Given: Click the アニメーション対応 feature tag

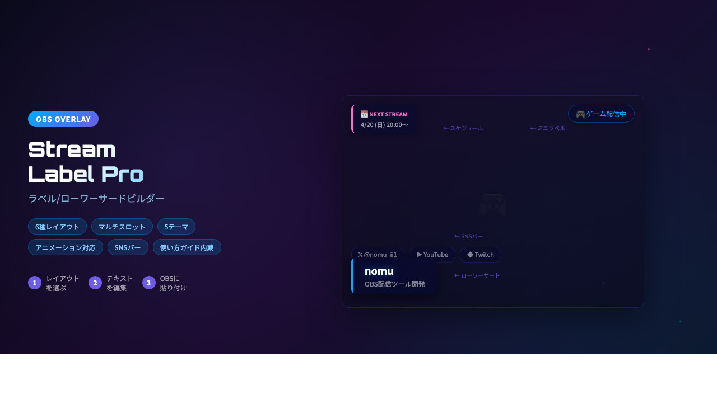Looking at the screenshot, I should point(66,247).
